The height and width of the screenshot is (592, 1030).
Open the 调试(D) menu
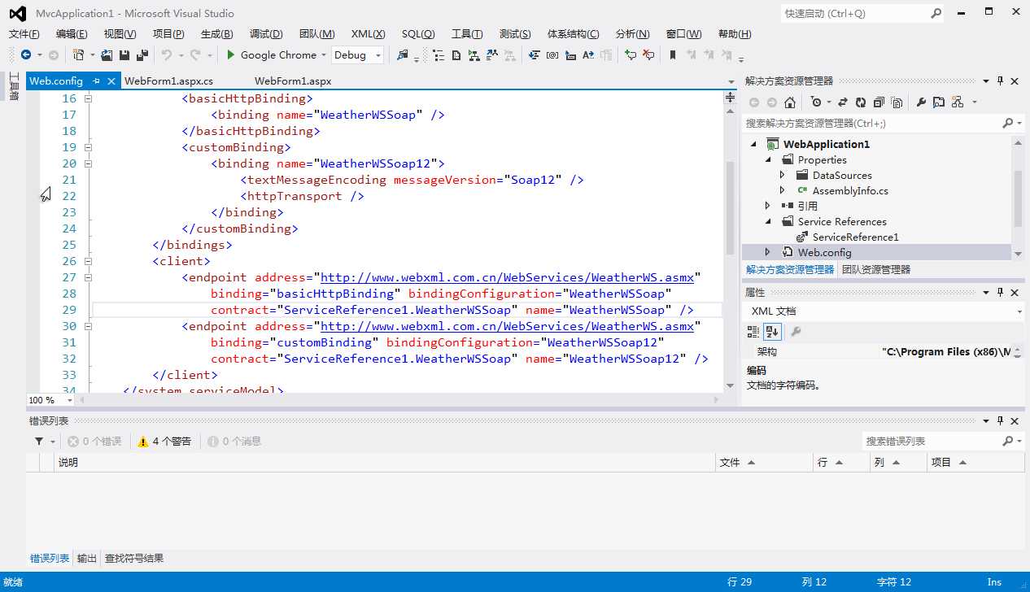266,33
